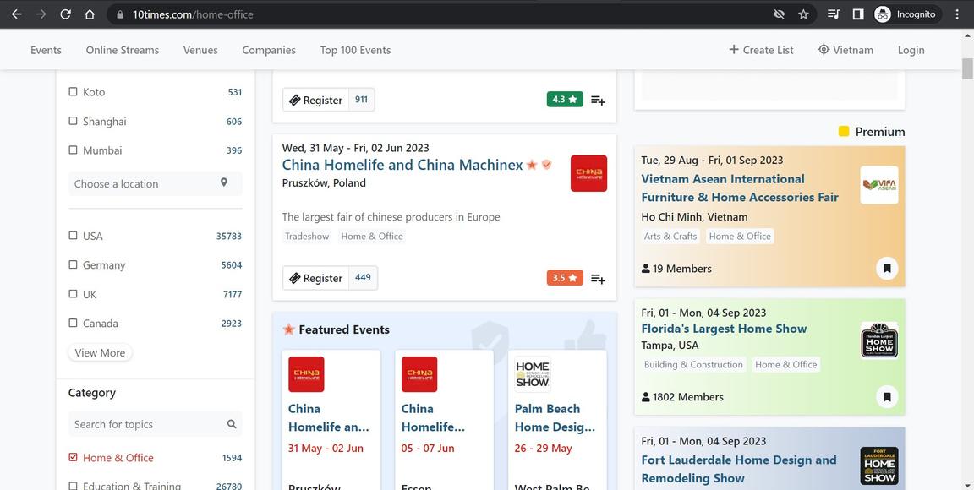This screenshot has height=490, width=974.
Task: Click the Florida's Largest Home Show logo
Action: pyautogui.click(x=879, y=340)
